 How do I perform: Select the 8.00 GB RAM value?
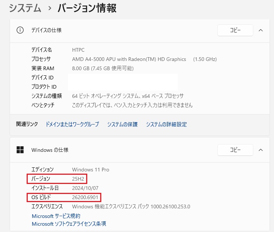[103, 68]
